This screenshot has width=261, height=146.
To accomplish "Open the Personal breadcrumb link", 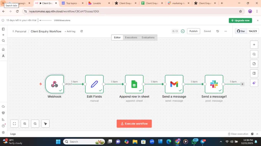I will click(19, 31).
